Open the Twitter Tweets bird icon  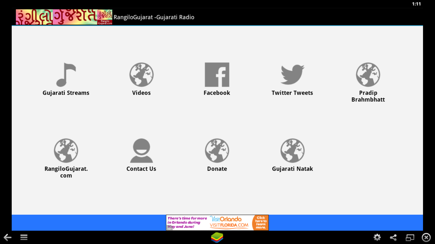[292, 75]
